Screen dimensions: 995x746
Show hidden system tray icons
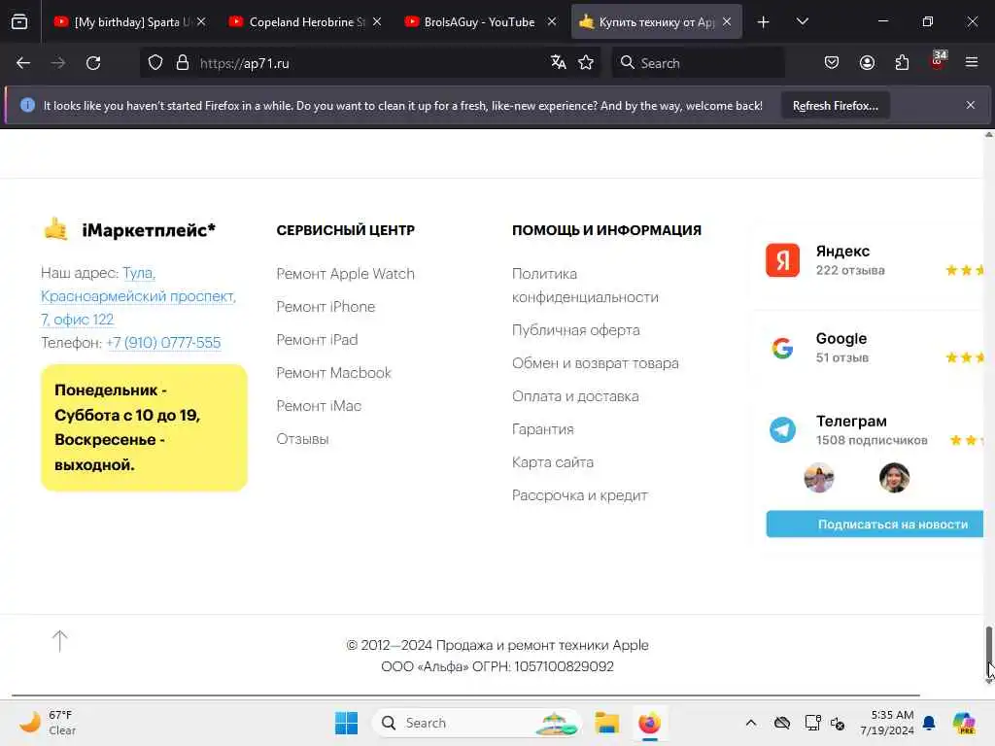pos(751,723)
